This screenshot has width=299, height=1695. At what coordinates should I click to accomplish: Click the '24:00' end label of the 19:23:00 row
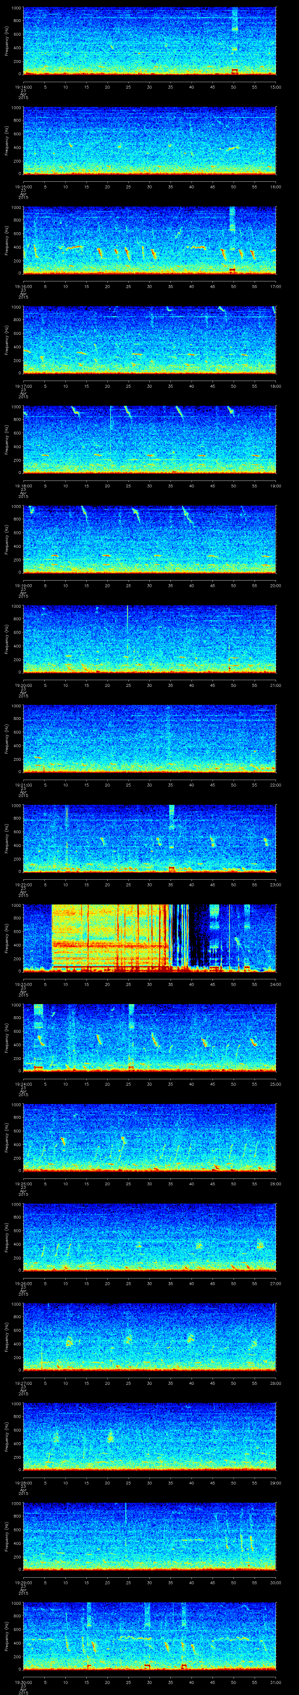pos(275,984)
